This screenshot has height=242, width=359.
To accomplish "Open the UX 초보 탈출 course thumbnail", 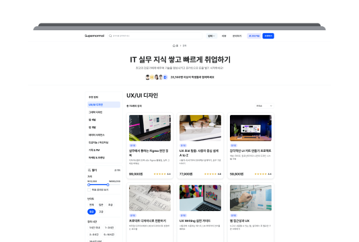I will [x=200, y=128].
